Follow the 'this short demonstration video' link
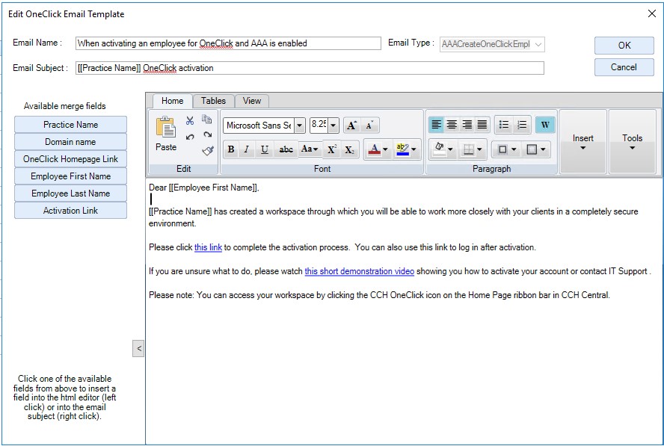This screenshot has width=664, height=446. click(360, 271)
